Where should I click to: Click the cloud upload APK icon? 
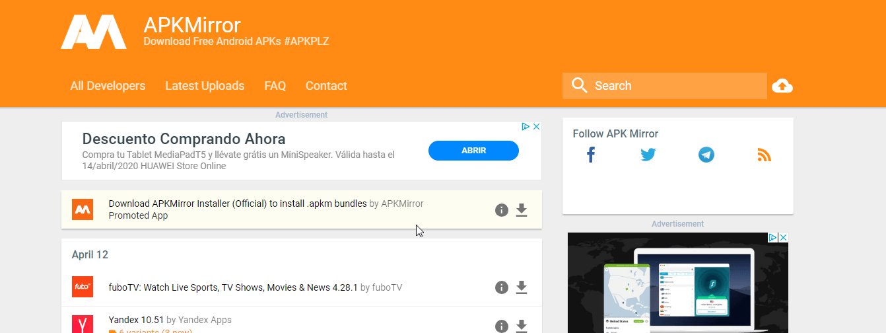point(782,86)
